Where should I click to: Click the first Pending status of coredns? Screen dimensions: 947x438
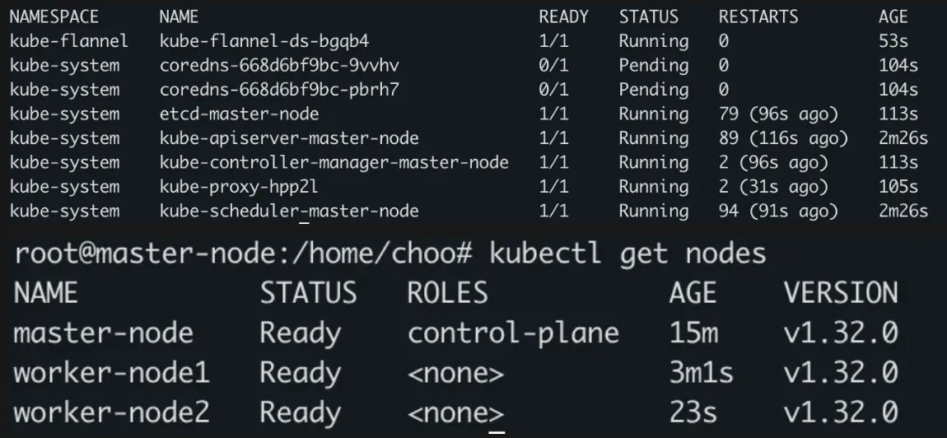click(x=654, y=66)
